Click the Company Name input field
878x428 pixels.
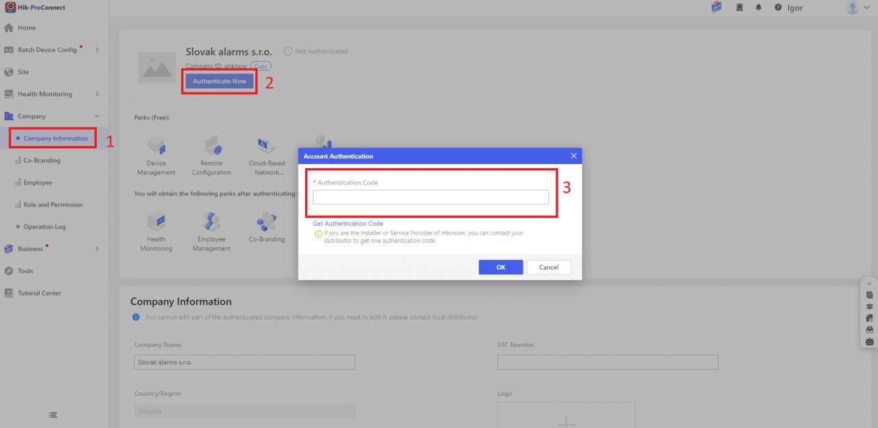244,362
